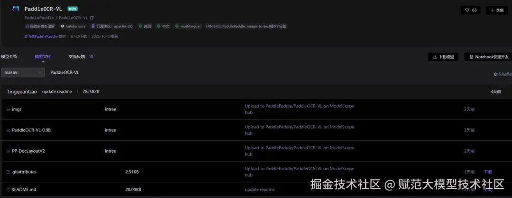The height and width of the screenshot is (198, 512).
Task: Click the .gitattributes row commit message
Action: click(x=300, y=172)
